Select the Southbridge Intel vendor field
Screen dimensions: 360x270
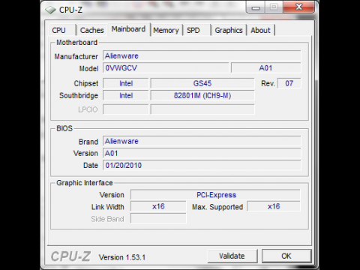click(x=126, y=95)
